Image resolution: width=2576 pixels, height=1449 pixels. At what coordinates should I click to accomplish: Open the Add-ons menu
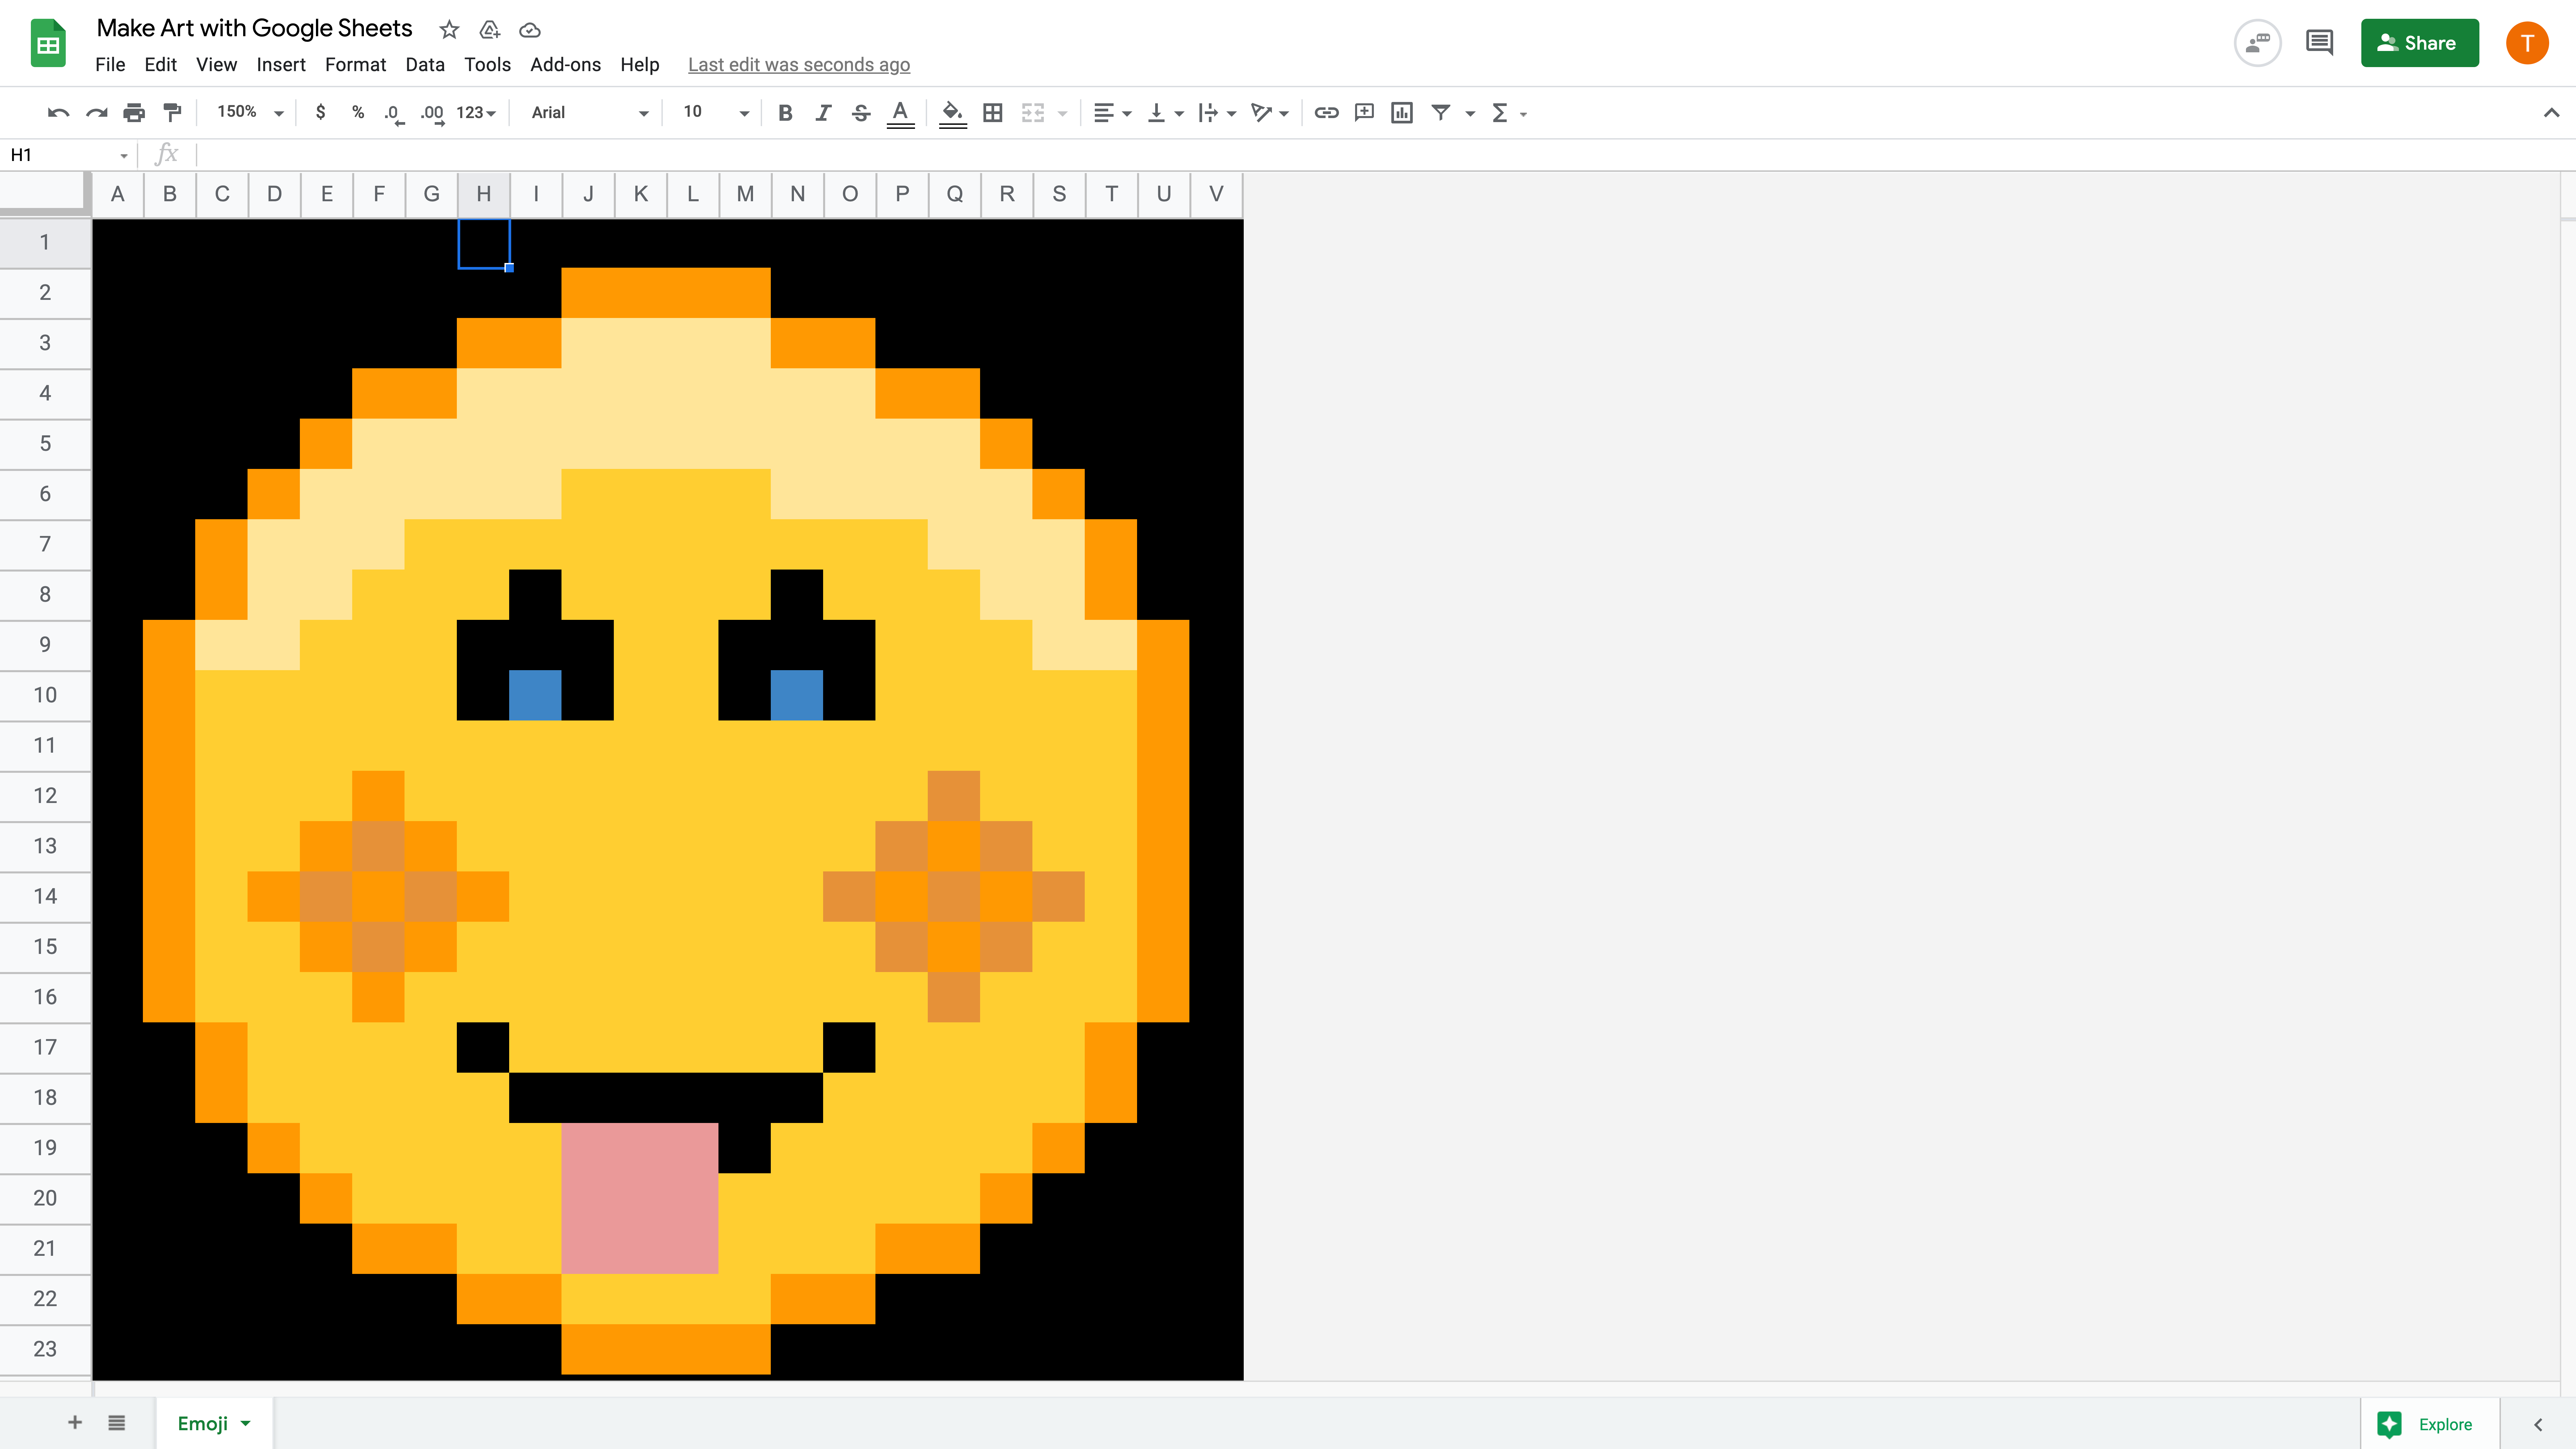pos(565,64)
